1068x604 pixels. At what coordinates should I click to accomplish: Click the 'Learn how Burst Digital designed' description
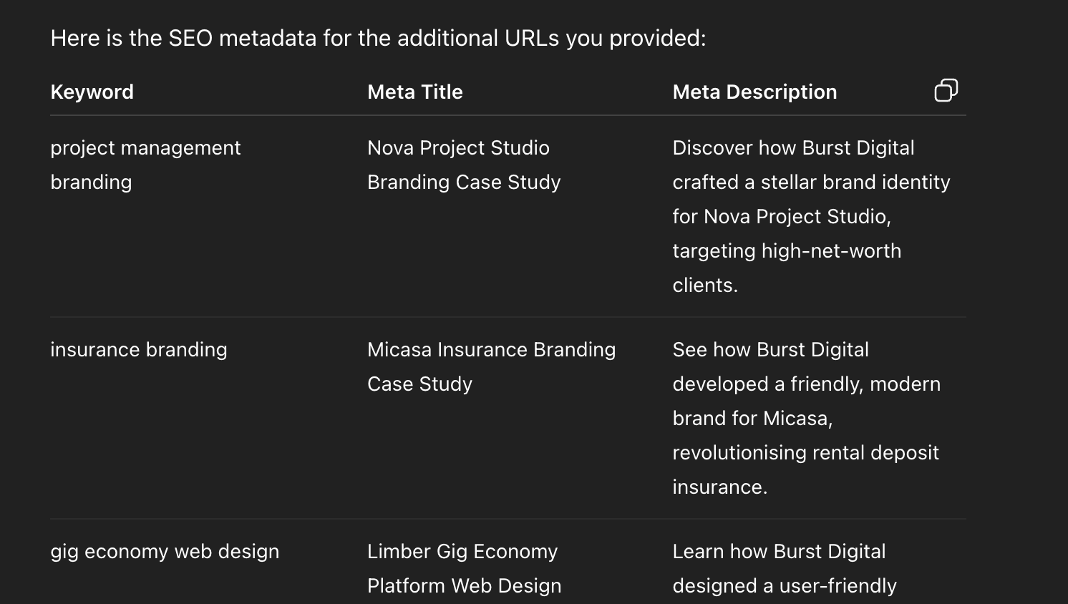[785, 568]
